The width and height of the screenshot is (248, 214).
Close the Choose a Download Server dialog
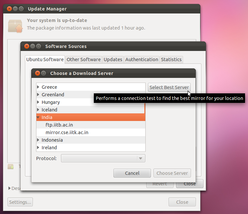tap(37, 73)
